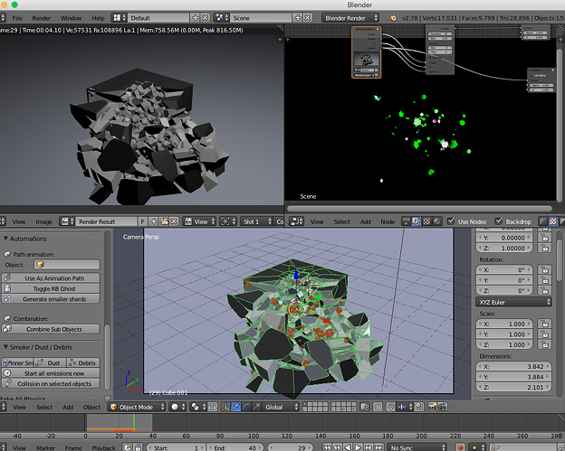565x451 pixels.
Task: Toggle the lock on Rotation Y
Action: pos(545,280)
